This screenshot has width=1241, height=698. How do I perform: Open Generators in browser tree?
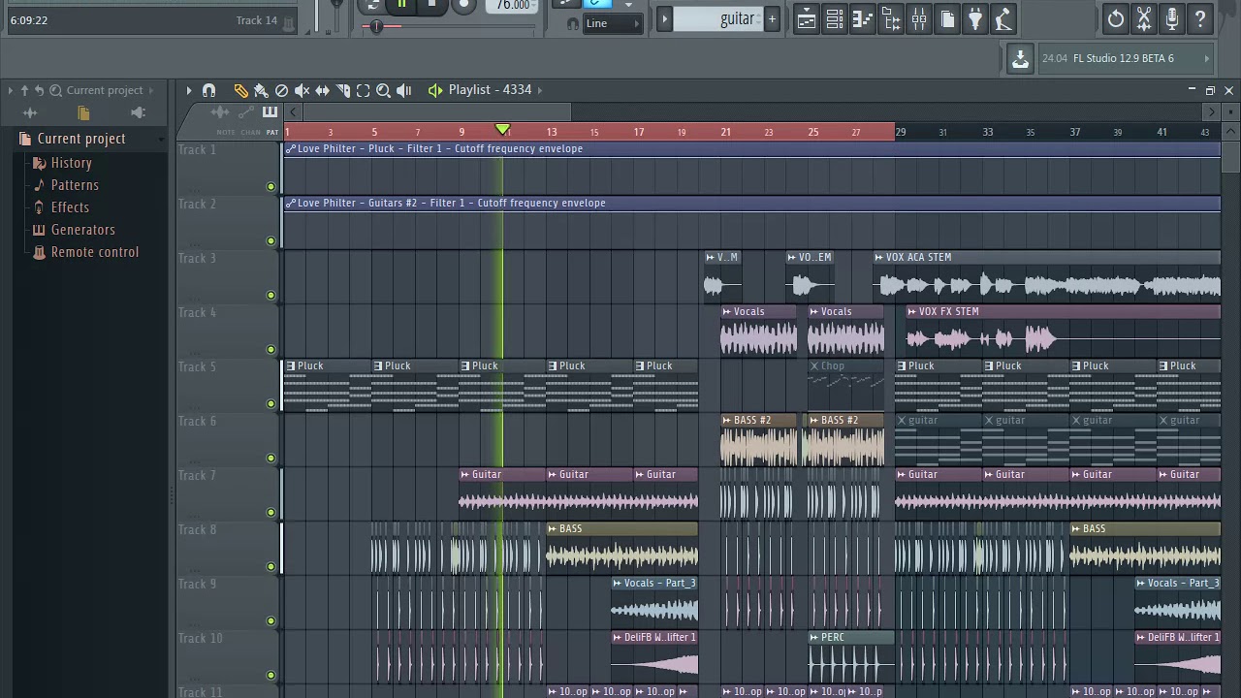82,230
